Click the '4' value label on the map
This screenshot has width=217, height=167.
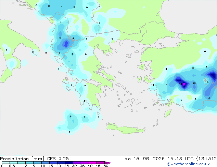pyautogui.click(x=73, y=38)
